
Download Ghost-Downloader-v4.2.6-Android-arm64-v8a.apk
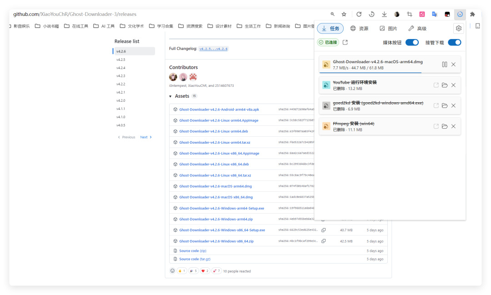[x=219, y=110]
